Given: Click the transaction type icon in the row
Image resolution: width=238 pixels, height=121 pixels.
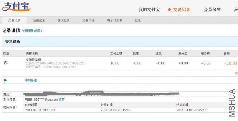Looking at the screenshot, I should click(6, 63).
